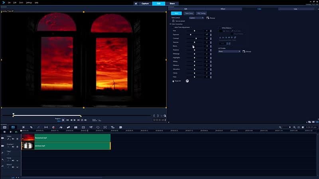Click the Contrast slider handle

click(196, 38)
